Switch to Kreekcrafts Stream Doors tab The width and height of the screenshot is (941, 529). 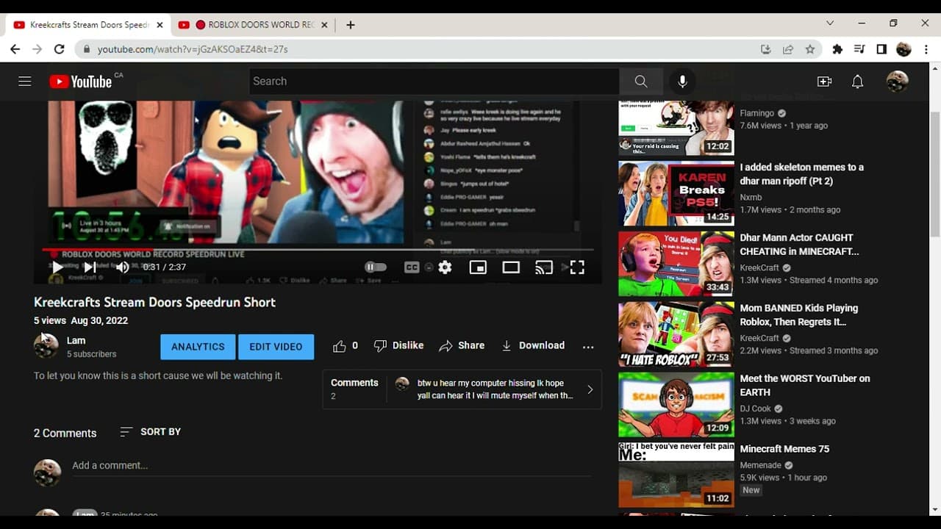click(x=87, y=25)
